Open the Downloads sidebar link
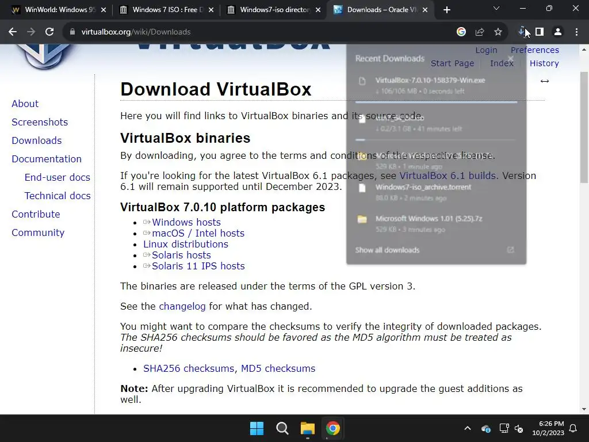Screen dimensions: 589x442 (x=36, y=140)
